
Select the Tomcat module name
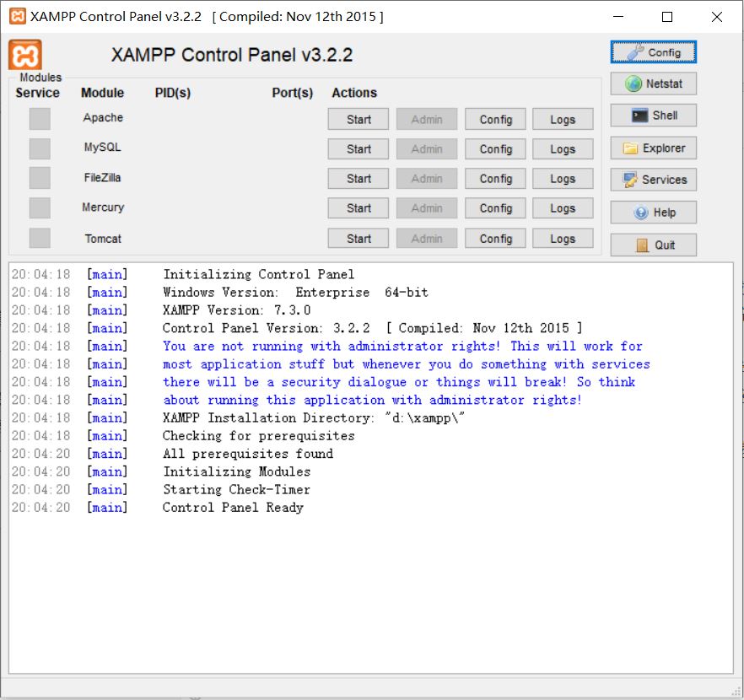point(103,239)
